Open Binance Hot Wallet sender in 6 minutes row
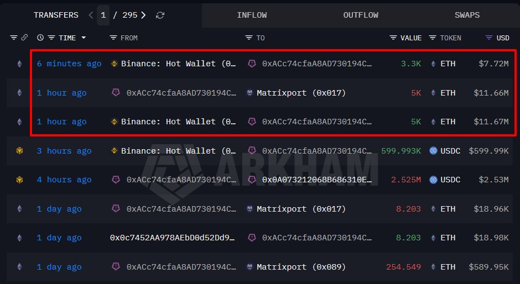The image size is (520, 284). click(179, 64)
